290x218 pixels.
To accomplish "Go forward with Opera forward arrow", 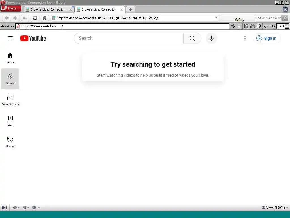I will pyautogui.click(x=15, y=18).
